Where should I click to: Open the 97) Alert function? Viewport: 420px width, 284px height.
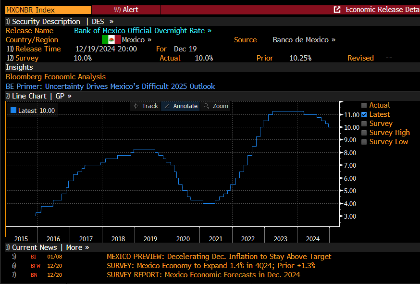(x=126, y=10)
